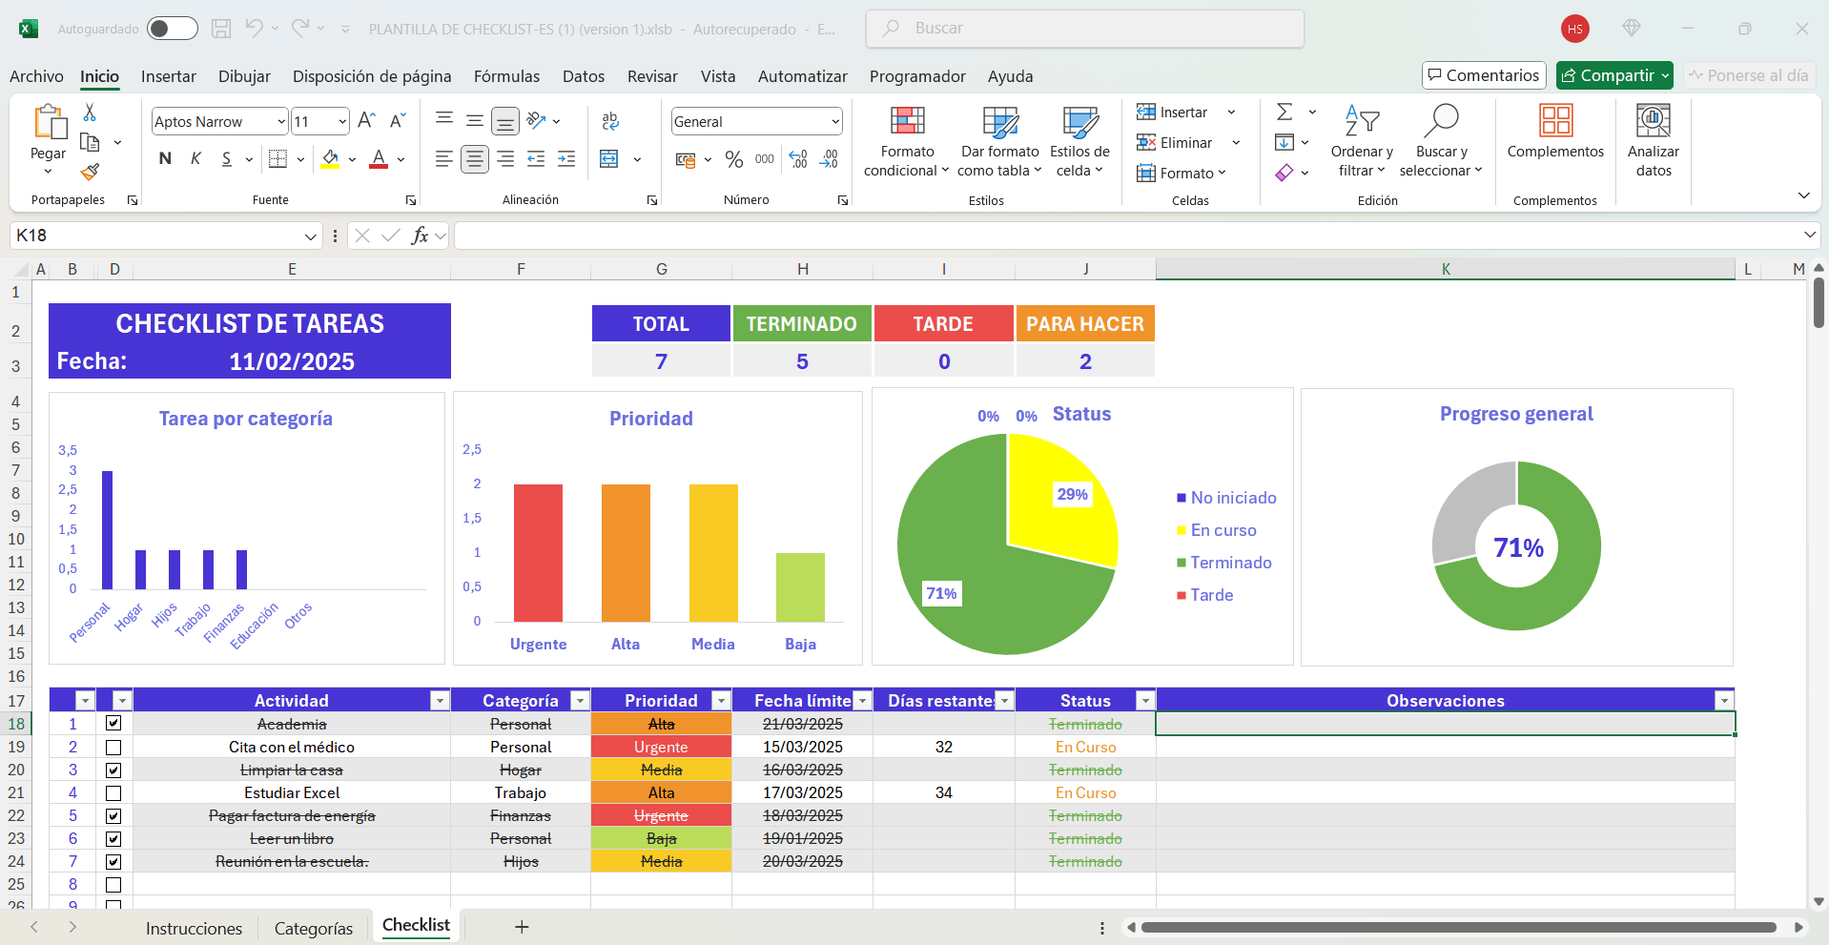Open the Fórmulas ribbon tab
The height and width of the screenshot is (945, 1829).
click(506, 76)
